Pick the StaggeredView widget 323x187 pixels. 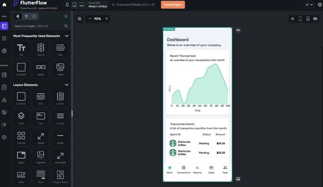[x=61, y=176]
